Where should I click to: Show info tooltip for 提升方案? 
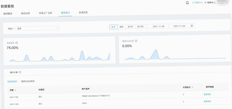[20, 72]
